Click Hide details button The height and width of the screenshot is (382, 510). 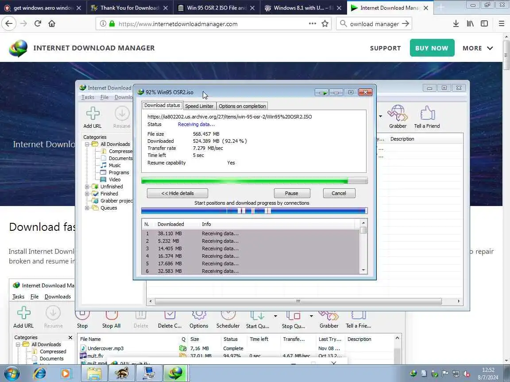(x=177, y=193)
